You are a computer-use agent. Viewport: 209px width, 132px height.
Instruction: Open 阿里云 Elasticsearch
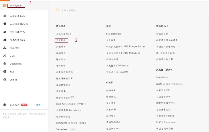[x=167, y=122]
